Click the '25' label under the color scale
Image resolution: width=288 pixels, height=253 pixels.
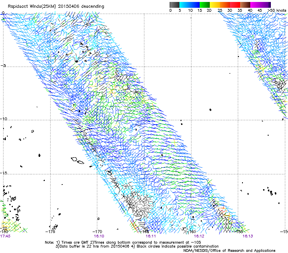pos(220,11)
